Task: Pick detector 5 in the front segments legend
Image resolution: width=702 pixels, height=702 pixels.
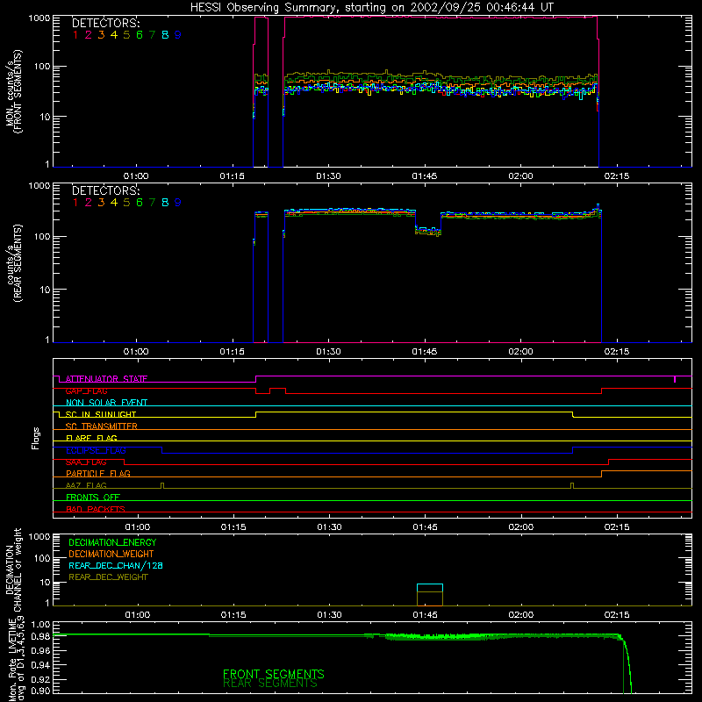Action: (126, 35)
